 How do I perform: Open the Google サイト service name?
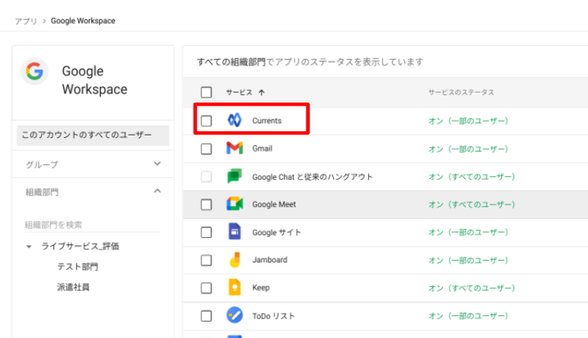coord(276,232)
